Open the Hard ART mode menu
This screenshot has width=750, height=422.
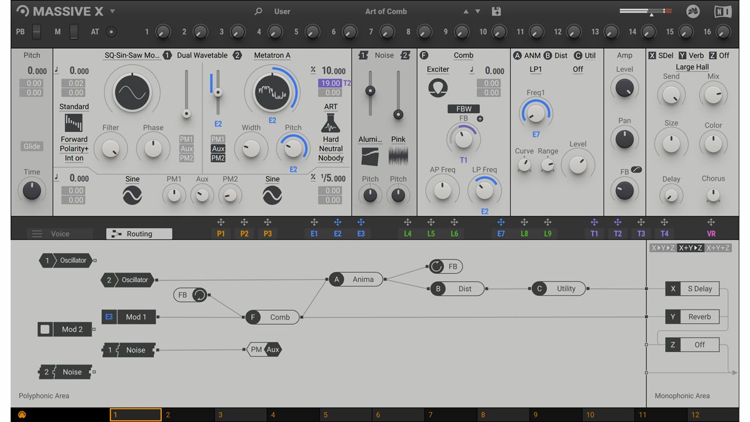(x=331, y=139)
